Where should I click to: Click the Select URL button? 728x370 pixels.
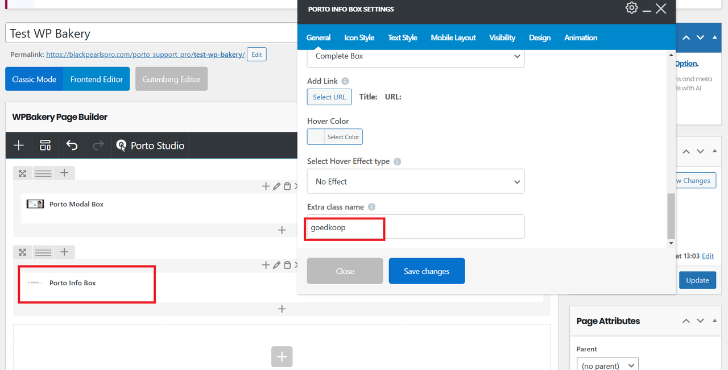(x=329, y=97)
